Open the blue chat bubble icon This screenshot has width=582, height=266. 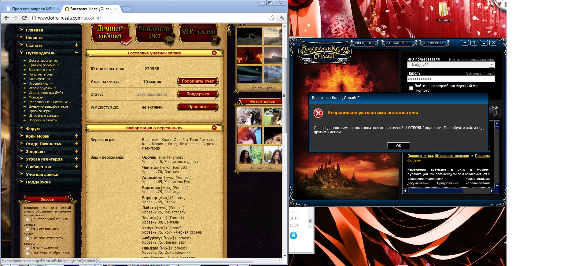[x=293, y=235]
